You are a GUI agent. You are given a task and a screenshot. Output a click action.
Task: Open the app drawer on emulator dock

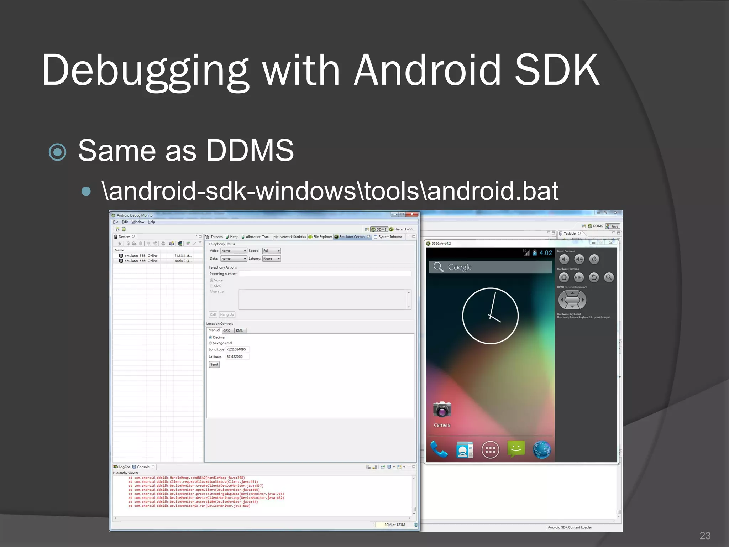click(x=490, y=450)
